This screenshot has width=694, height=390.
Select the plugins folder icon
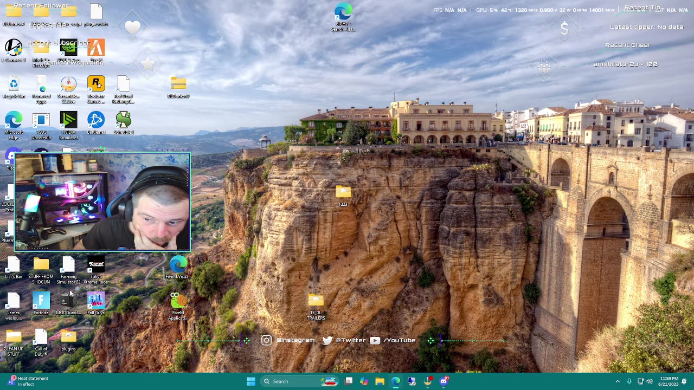tap(68, 340)
